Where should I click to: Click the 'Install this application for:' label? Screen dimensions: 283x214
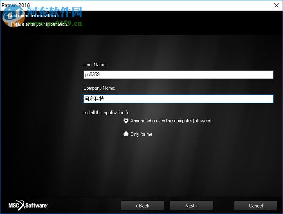pyautogui.click(x=108, y=113)
